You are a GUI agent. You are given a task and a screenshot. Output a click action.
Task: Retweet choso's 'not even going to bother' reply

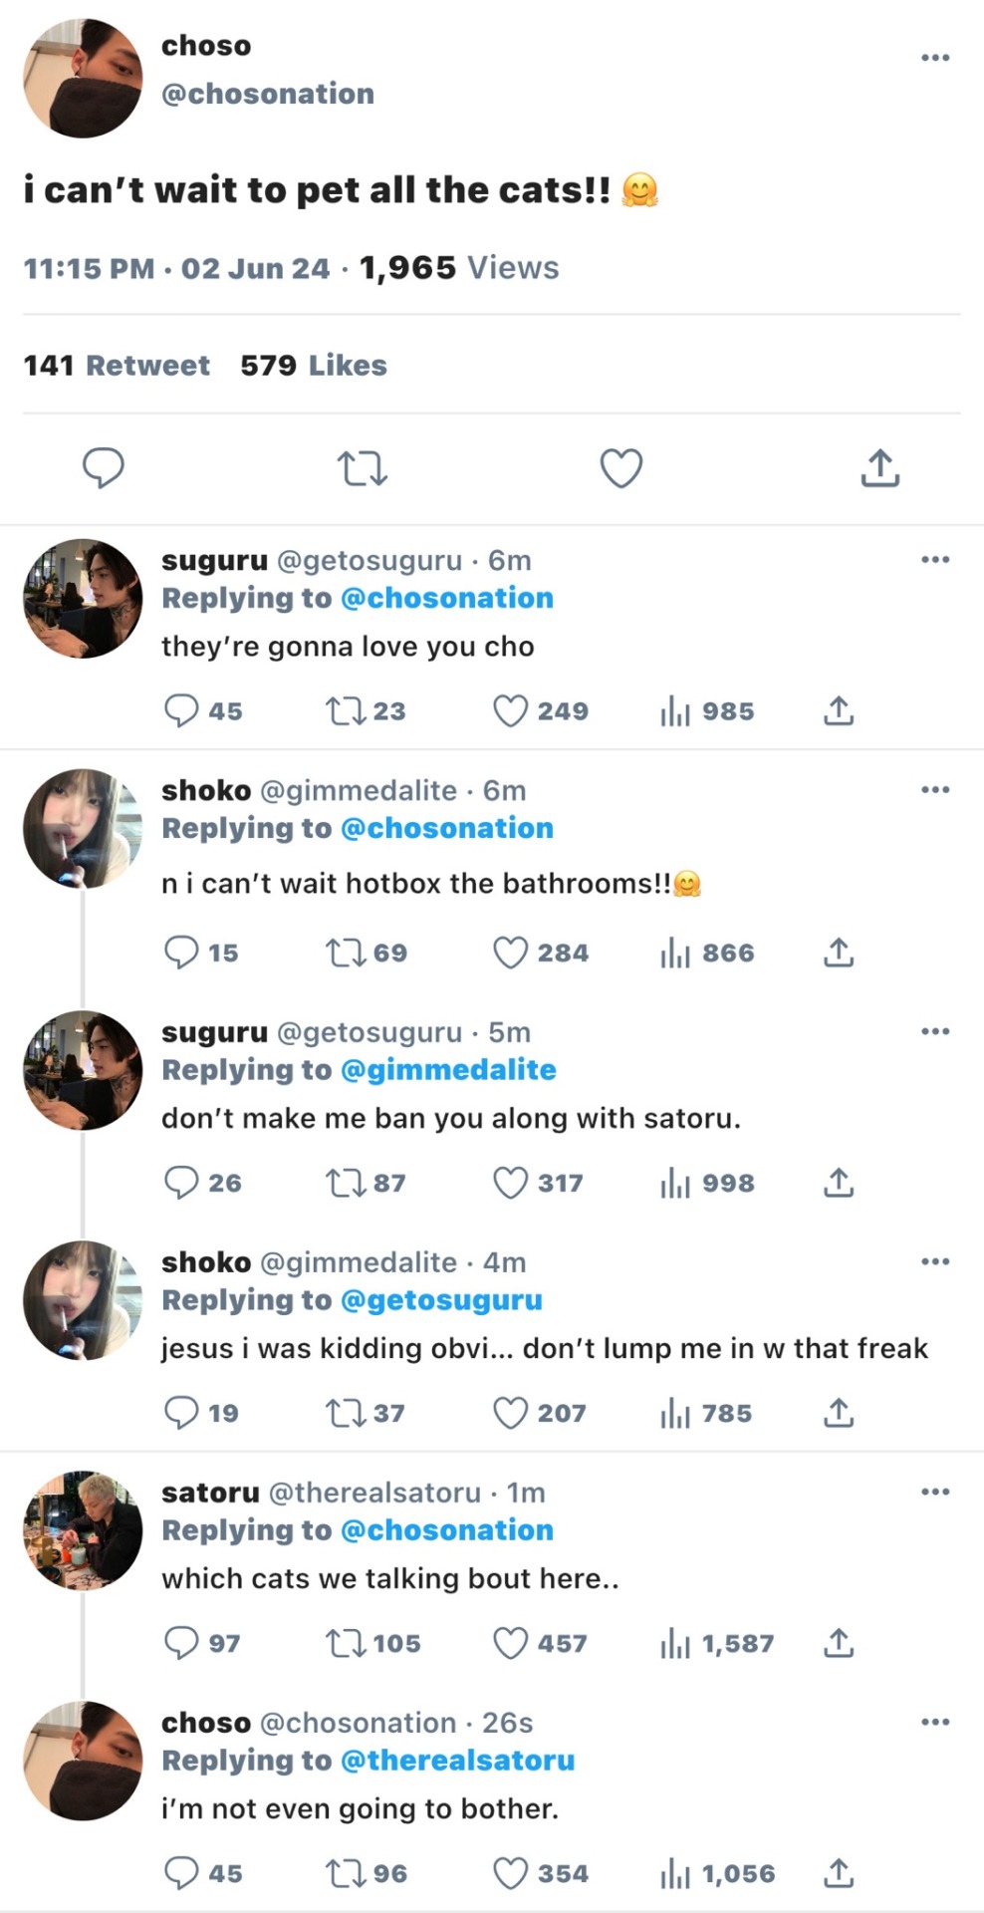coord(346,1873)
